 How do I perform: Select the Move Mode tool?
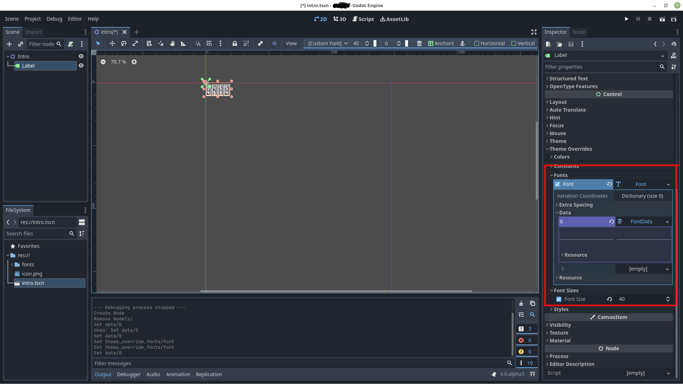pyautogui.click(x=112, y=43)
